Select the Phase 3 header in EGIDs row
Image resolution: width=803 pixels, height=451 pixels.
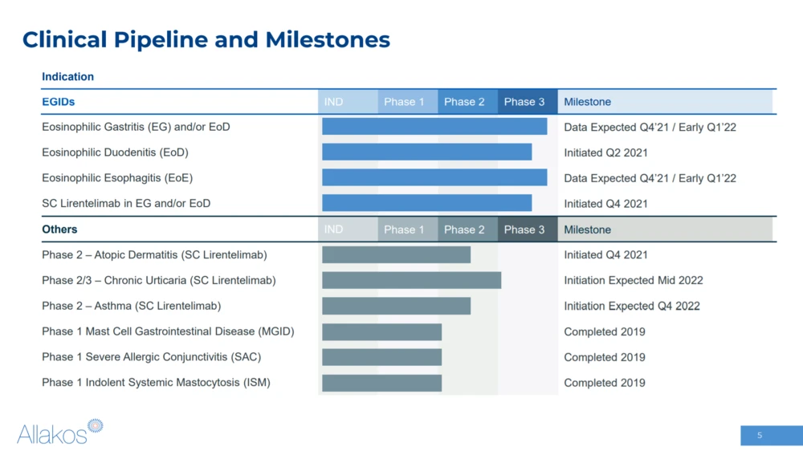click(x=527, y=102)
